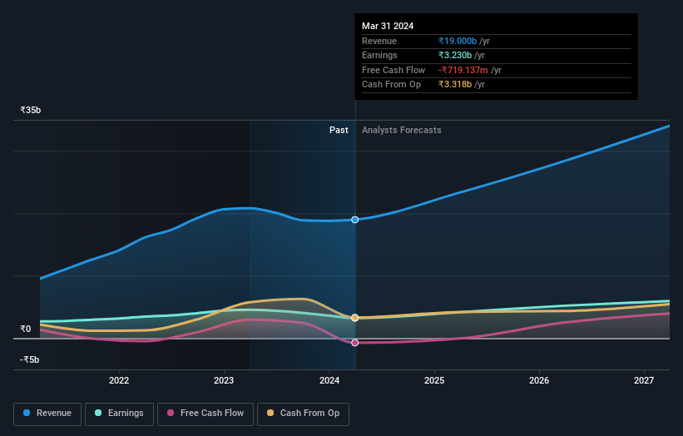Click the Earnings value ₹3.230b in tooltip
The image size is (683, 436).
(455, 55)
